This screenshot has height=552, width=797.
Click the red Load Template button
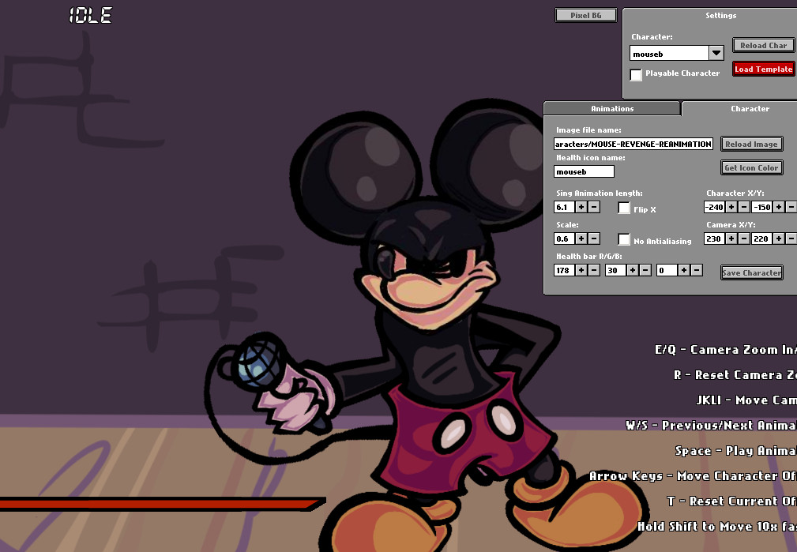764,69
